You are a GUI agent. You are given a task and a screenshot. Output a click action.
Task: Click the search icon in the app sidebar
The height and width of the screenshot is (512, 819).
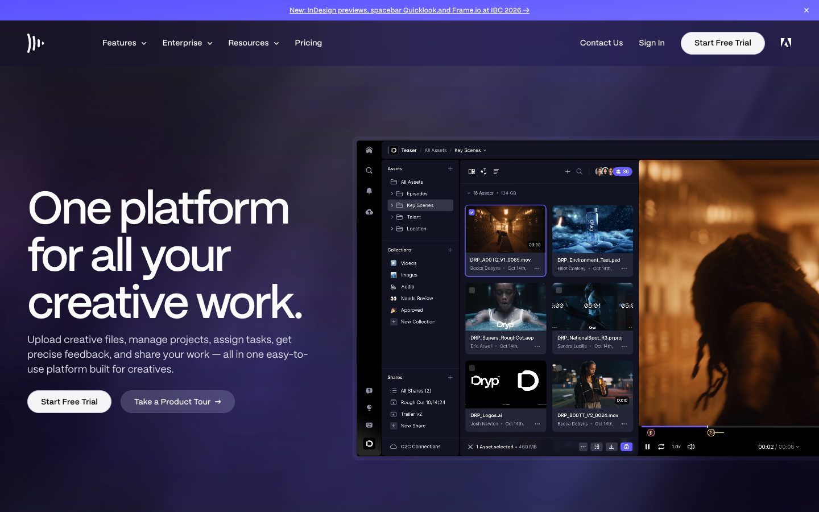369,171
